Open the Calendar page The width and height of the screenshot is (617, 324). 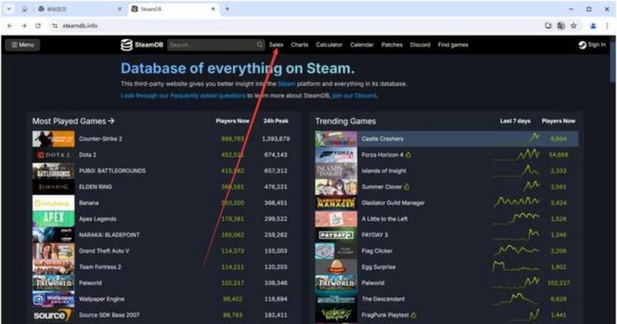point(362,45)
